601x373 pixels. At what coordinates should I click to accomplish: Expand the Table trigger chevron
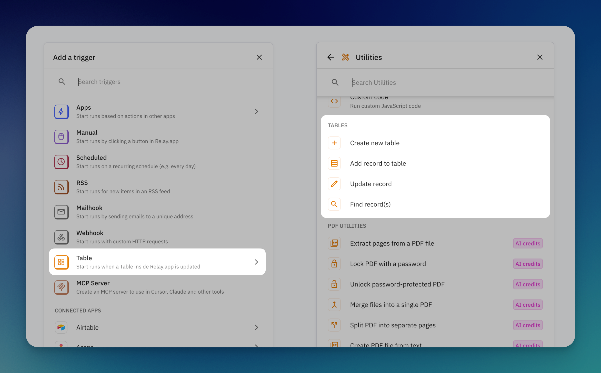256,262
